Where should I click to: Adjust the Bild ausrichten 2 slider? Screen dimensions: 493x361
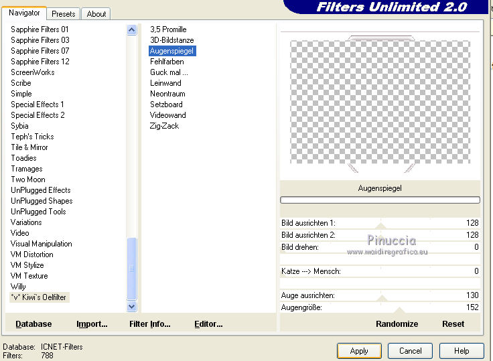pos(380,235)
